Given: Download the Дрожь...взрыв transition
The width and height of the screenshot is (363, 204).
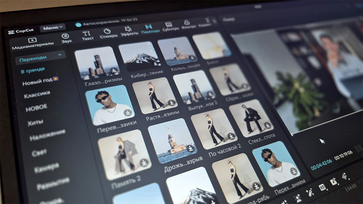Looking at the screenshot, I should tap(190, 148).
